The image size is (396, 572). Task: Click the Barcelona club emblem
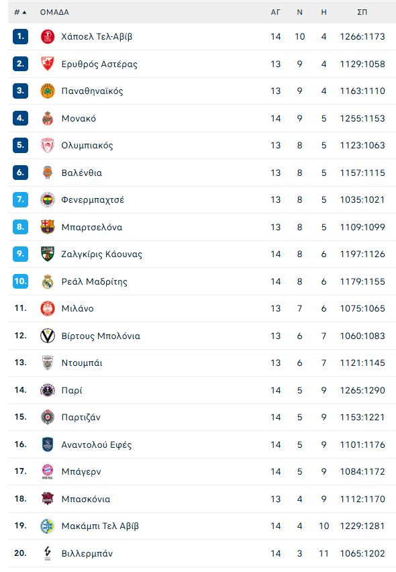point(48,226)
